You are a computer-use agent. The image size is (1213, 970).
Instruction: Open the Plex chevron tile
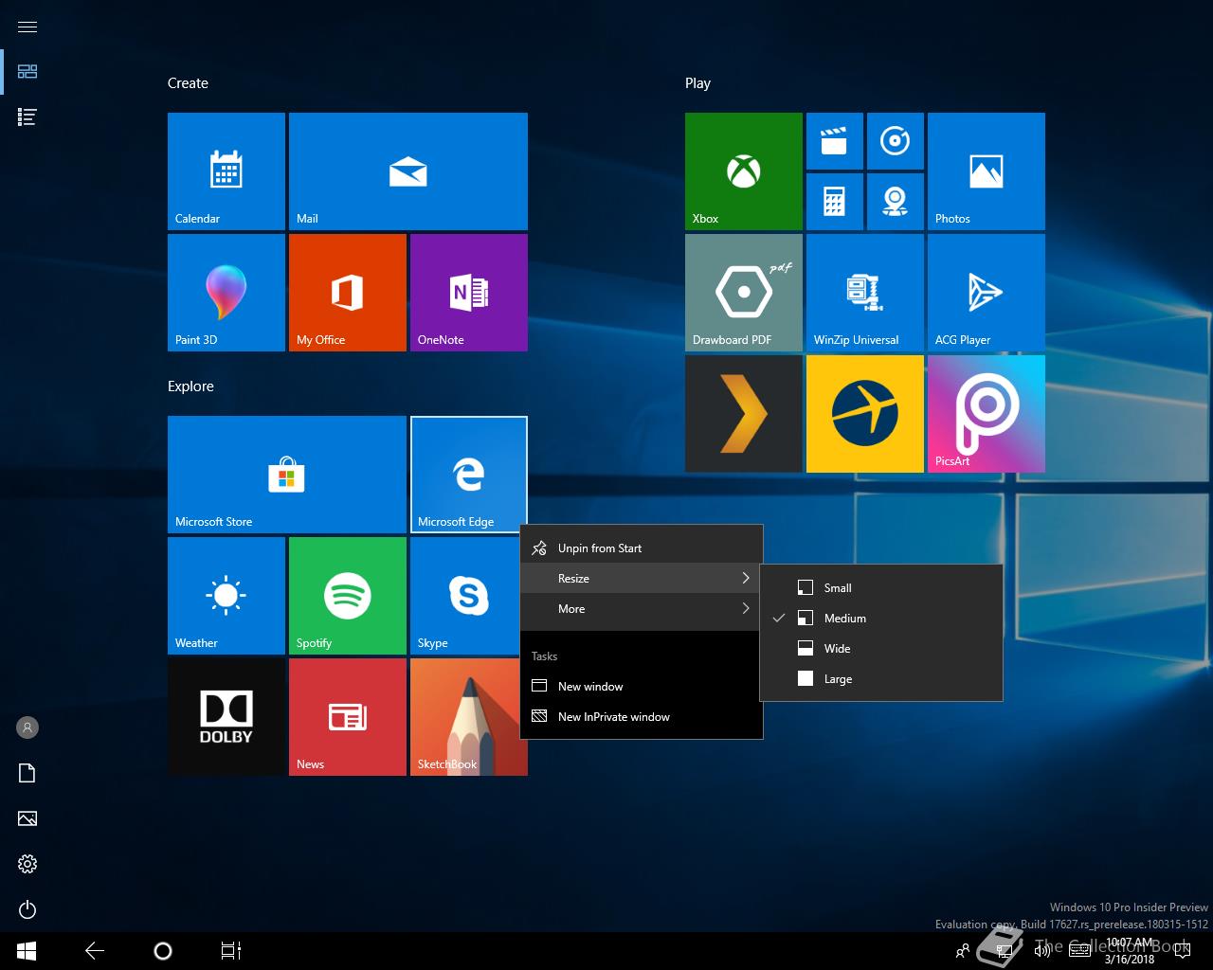[x=744, y=414]
